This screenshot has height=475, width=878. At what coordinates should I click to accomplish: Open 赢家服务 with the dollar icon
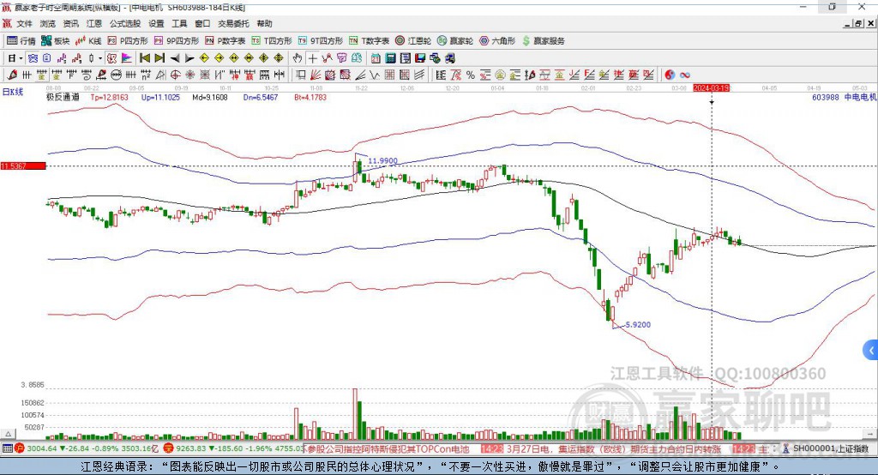coord(543,41)
